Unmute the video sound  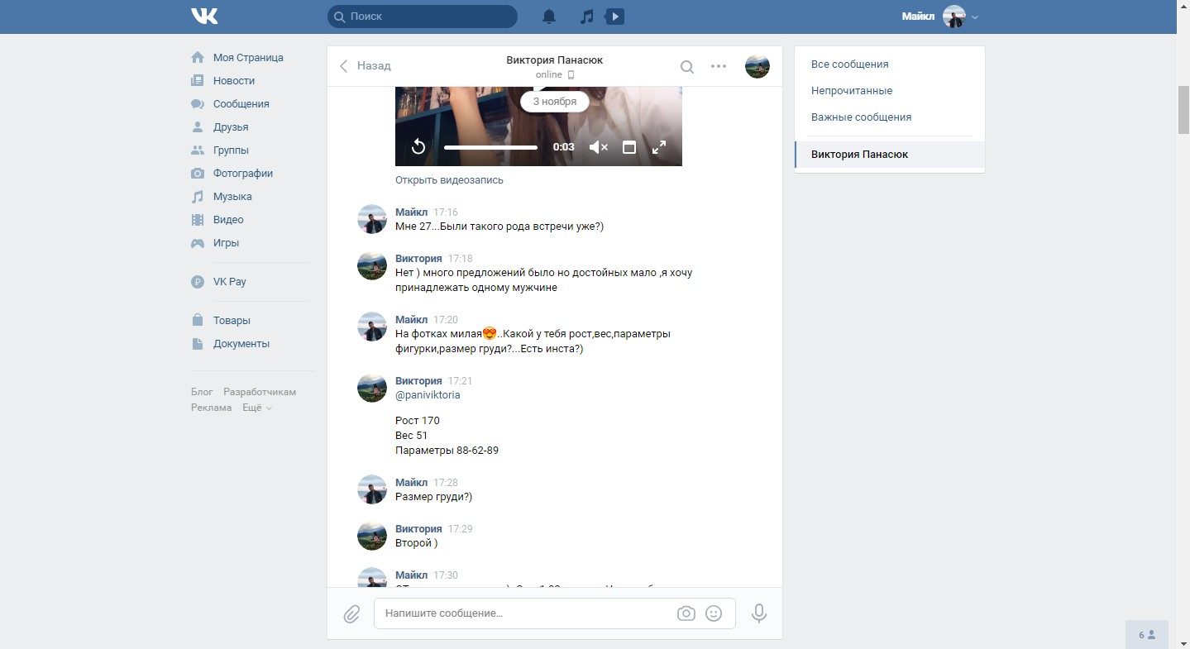coord(598,147)
